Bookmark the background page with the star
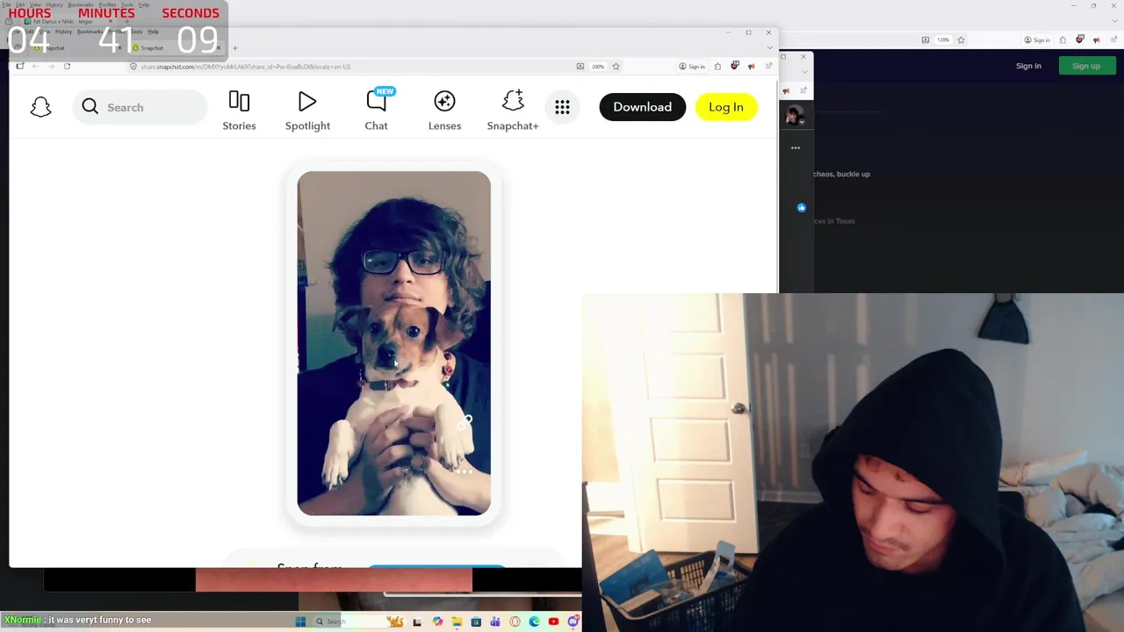Image resolution: width=1124 pixels, height=632 pixels. coord(961,39)
